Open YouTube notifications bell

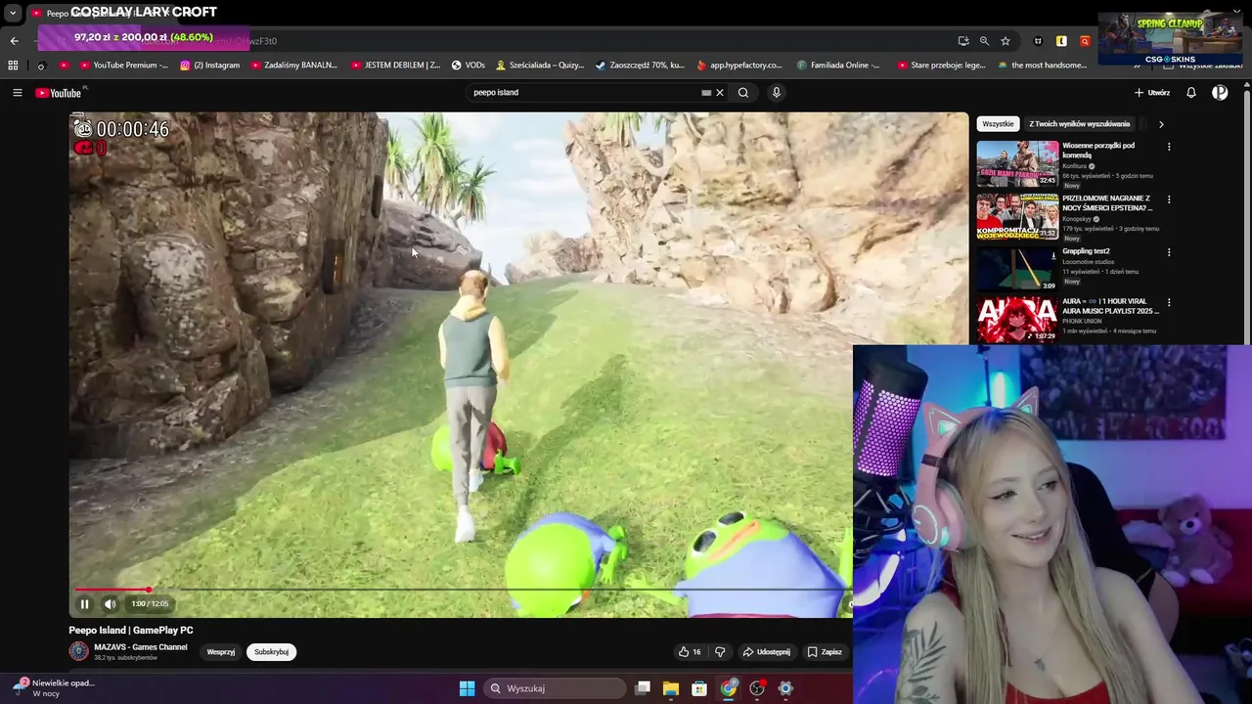(x=1191, y=93)
